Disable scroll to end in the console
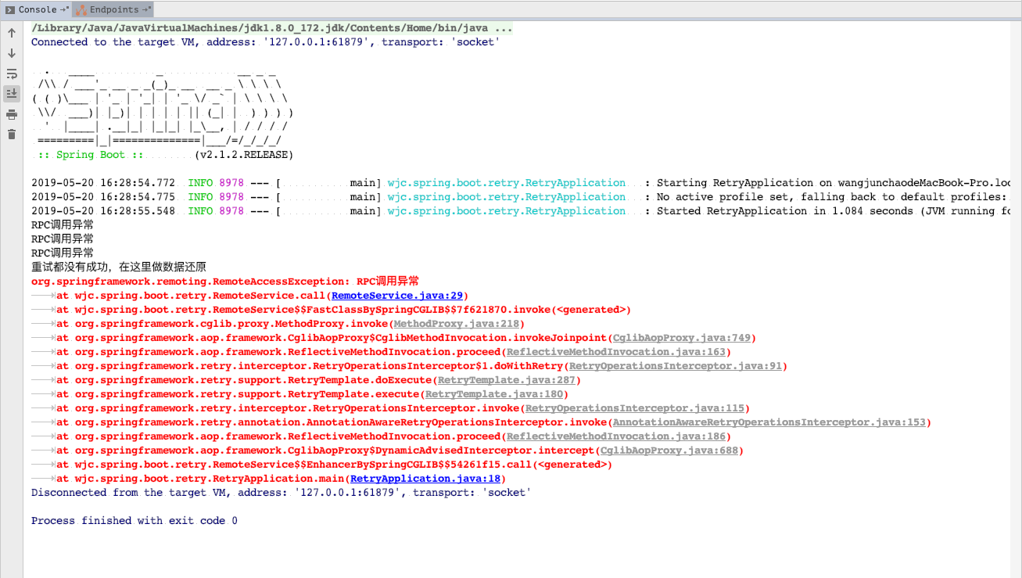The height and width of the screenshot is (578, 1022). pos(11,93)
